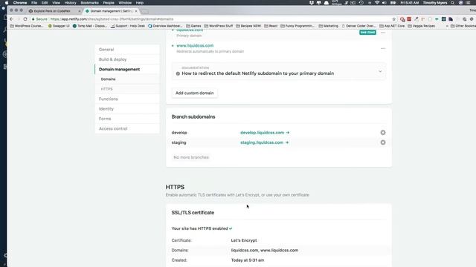Open the History menu
The width and height of the screenshot is (476, 267).
click(x=70, y=3)
